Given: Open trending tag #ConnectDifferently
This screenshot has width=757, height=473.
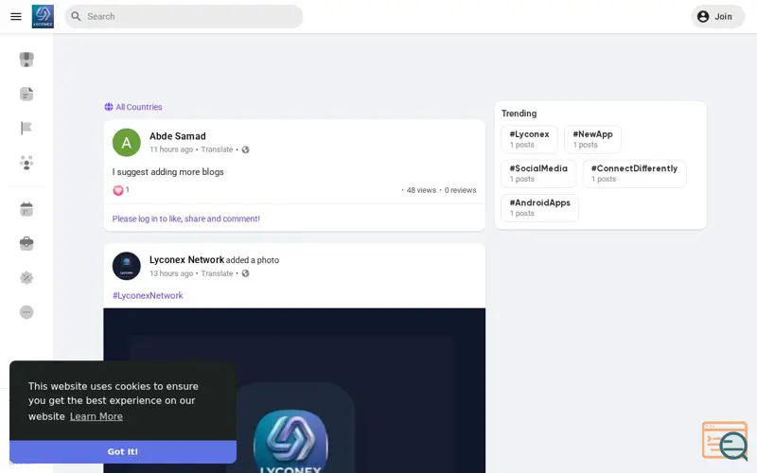Looking at the screenshot, I should 634,173.
